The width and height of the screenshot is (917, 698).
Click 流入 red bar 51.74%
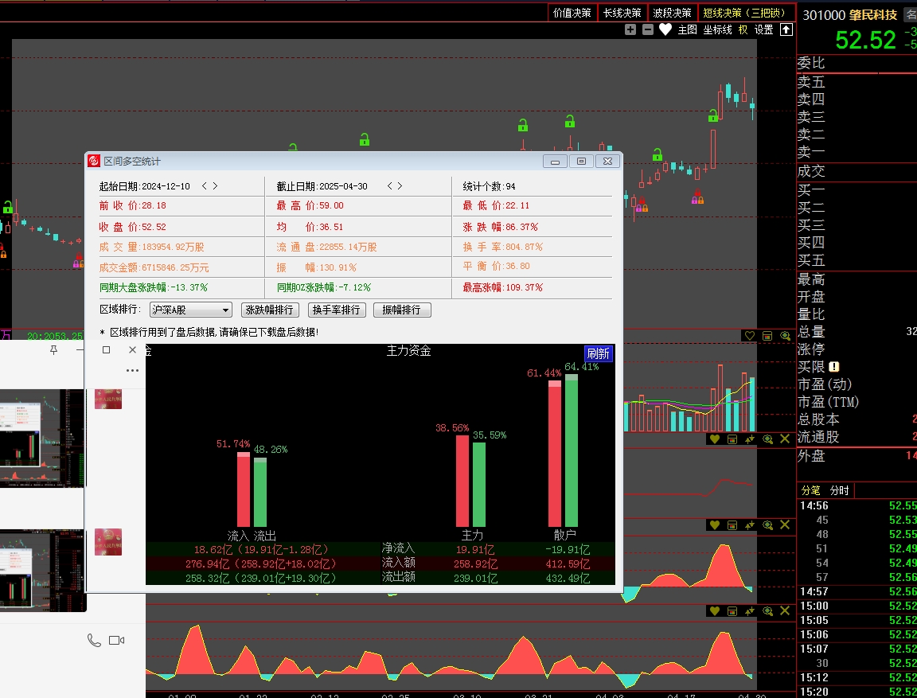pyautogui.click(x=244, y=489)
